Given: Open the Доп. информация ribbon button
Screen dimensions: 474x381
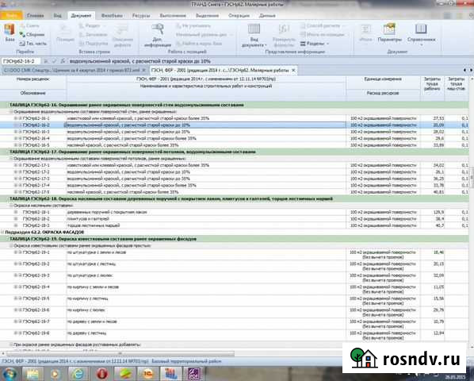Looking at the screenshot, I should coord(158,36).
